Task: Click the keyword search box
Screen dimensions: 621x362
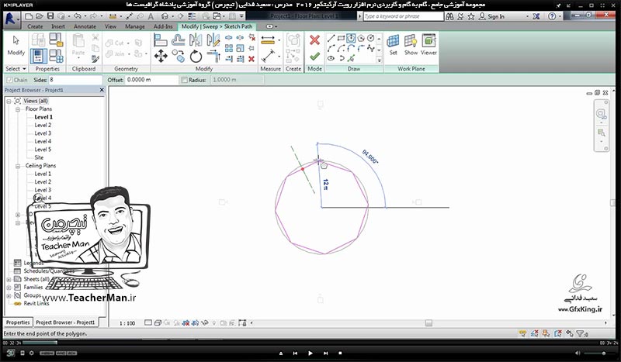Action: point(403,16)
